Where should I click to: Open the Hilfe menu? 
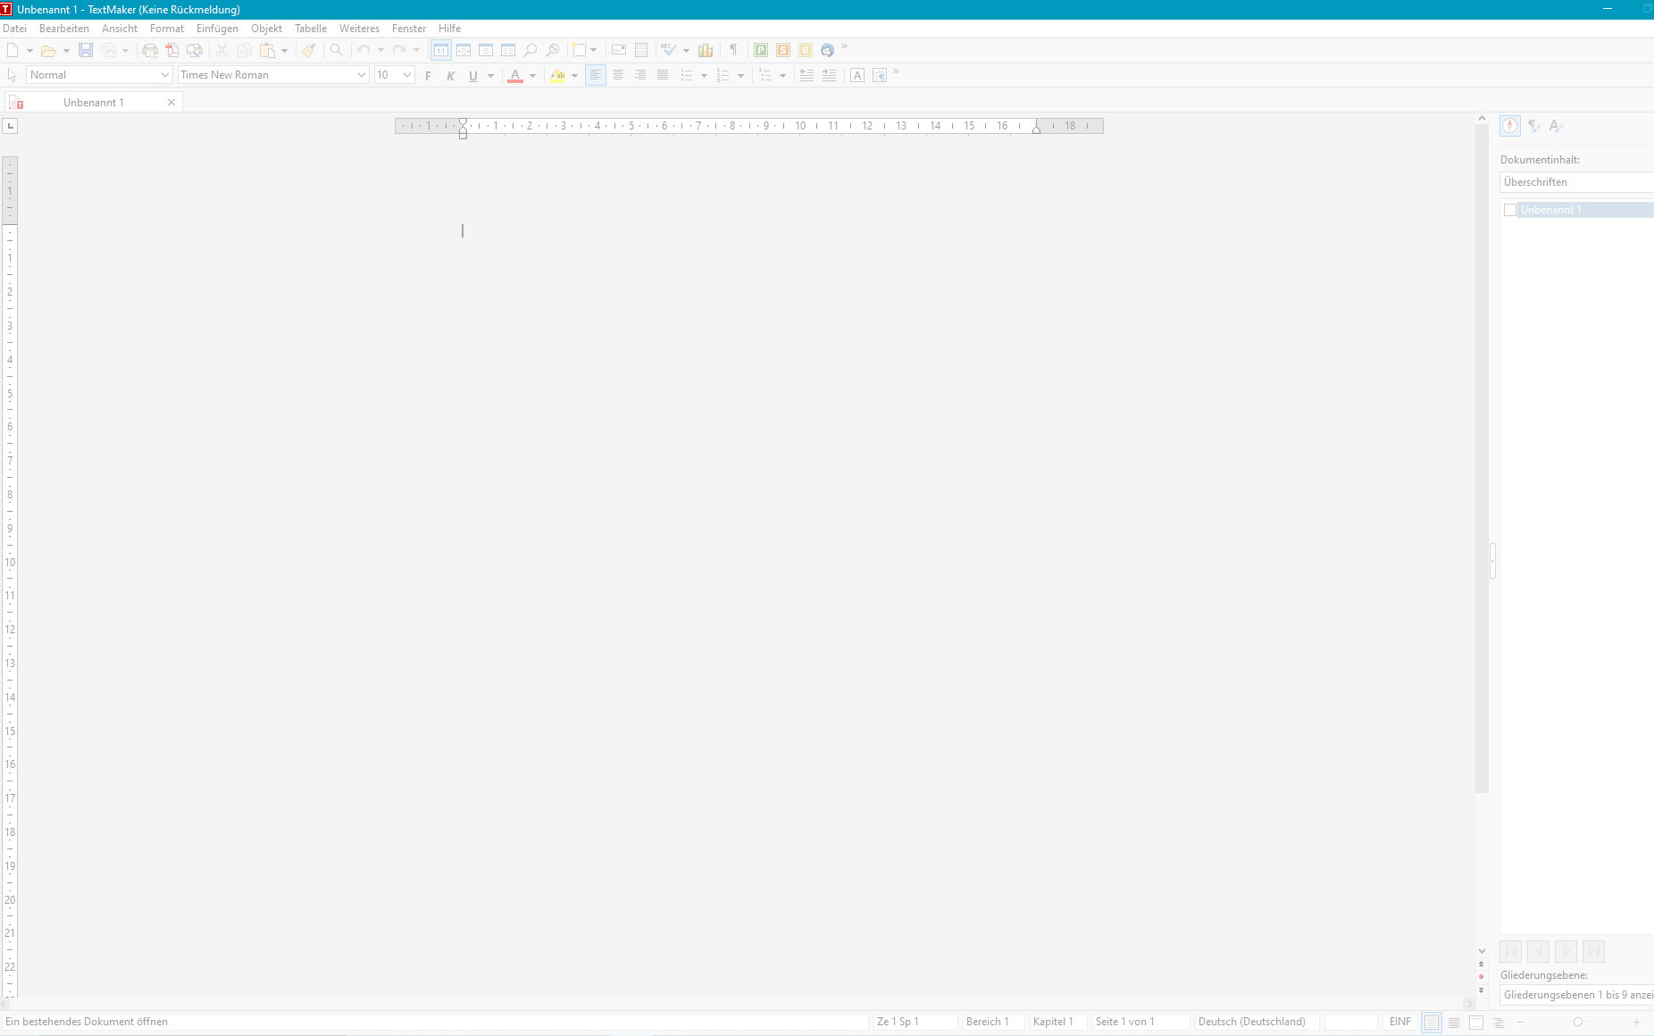point(449,29)
